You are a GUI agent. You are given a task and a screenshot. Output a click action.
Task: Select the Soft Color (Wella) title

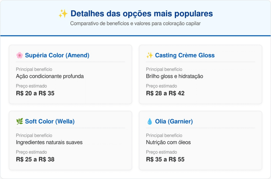[x=50, y=121]
